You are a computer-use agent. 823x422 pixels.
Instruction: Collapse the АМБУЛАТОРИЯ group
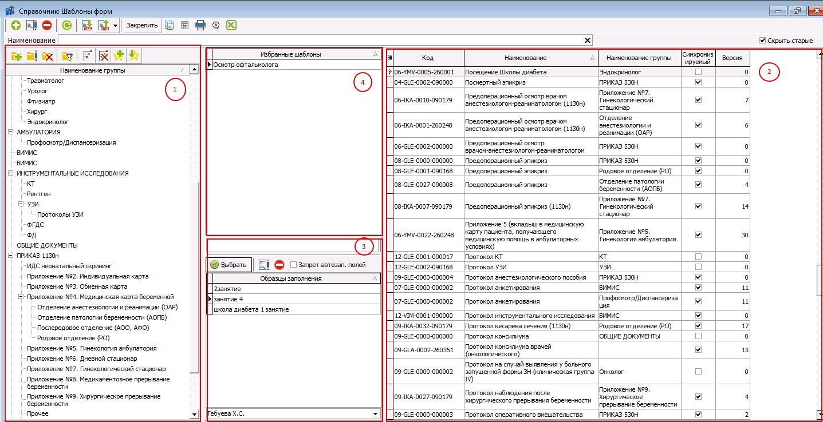(x=11, y=132)
